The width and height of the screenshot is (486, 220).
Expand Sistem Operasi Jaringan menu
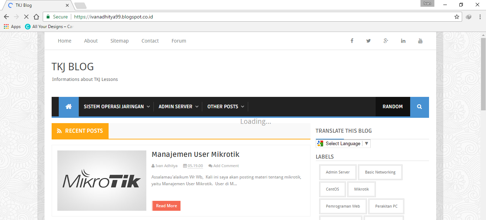(x=117, y=106)
